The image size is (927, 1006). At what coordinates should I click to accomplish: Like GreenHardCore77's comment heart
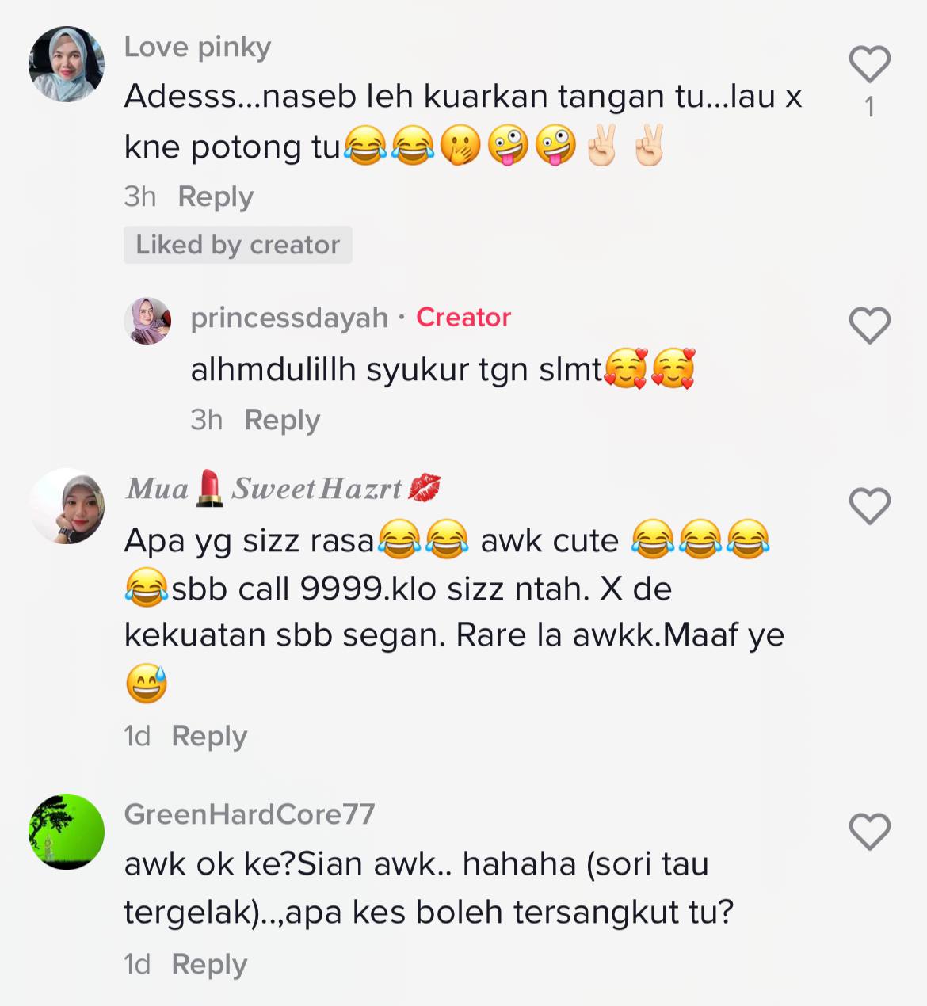tap(870, 832)
